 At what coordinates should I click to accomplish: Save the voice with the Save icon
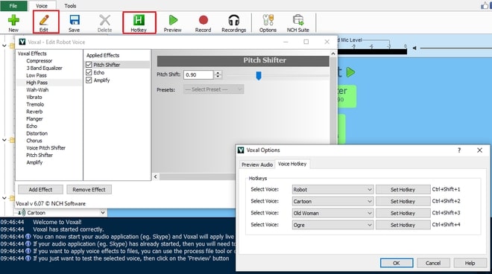coord(75,22)
